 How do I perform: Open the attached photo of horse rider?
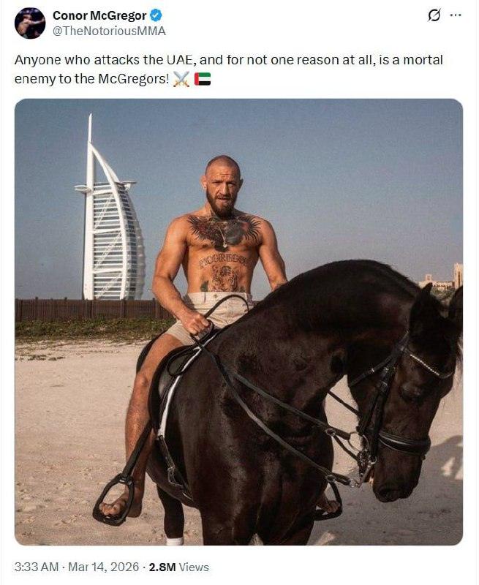click(x=238, y=322)
